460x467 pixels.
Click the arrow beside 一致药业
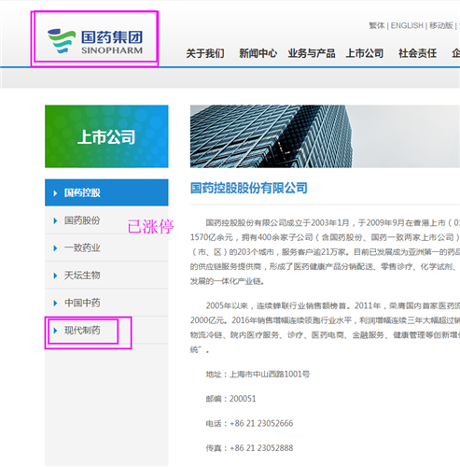tap(55, 248)
